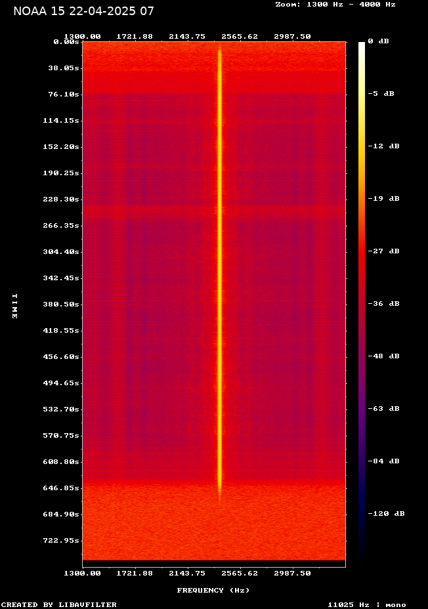The height and width of the screenshot is (609, 428).
Task: Pick 2565.62 on the upper frequency axis
Action: [240, 37]
